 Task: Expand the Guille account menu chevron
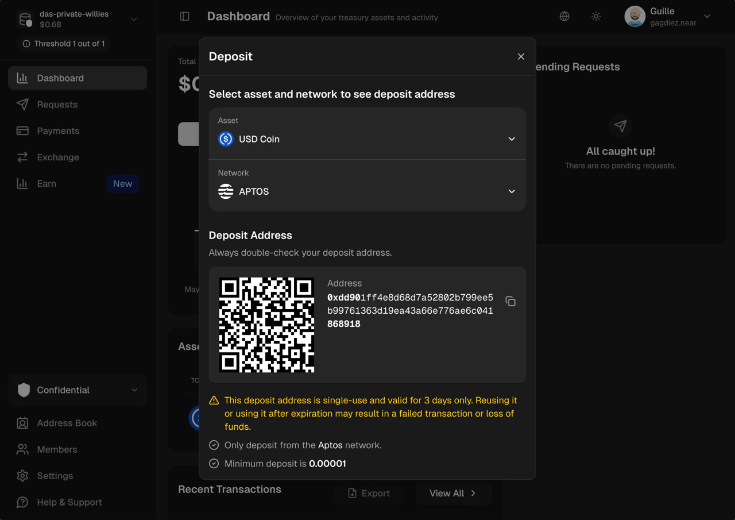click(707, 17)
